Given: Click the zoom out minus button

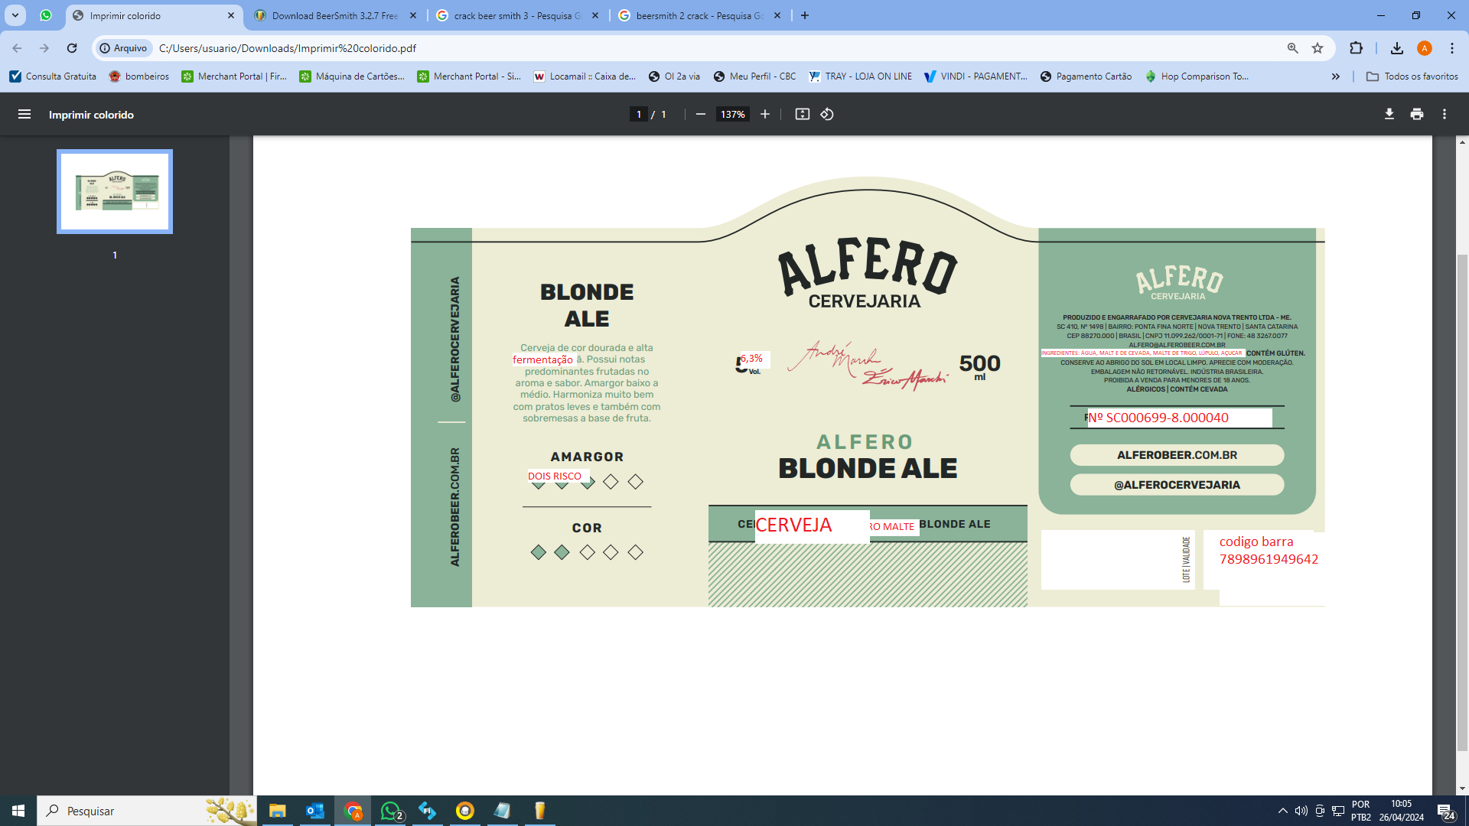Looking at the screenshot, I should (700, 114).
